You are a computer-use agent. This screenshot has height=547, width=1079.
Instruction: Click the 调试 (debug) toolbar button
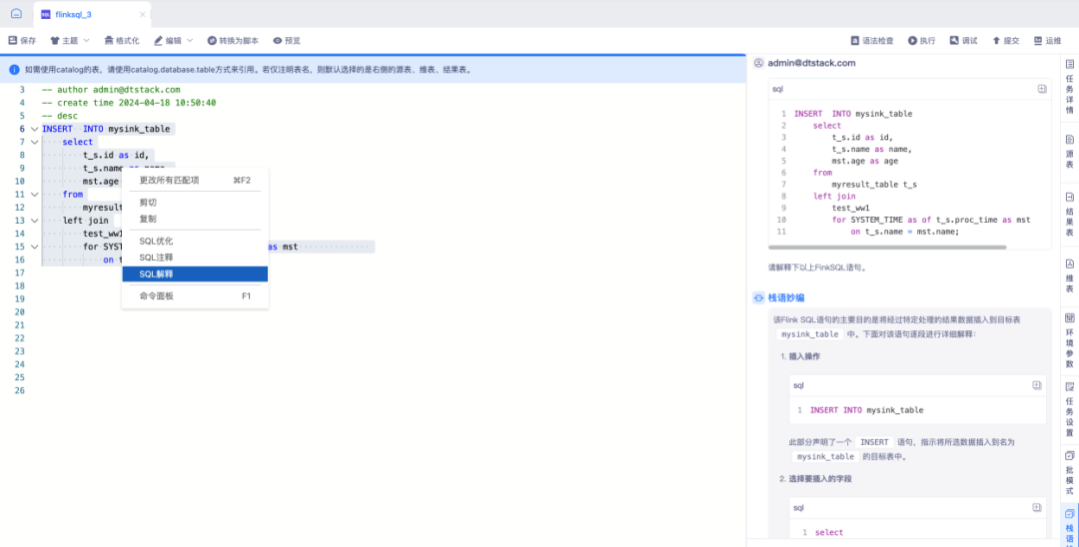pos(963,41)
